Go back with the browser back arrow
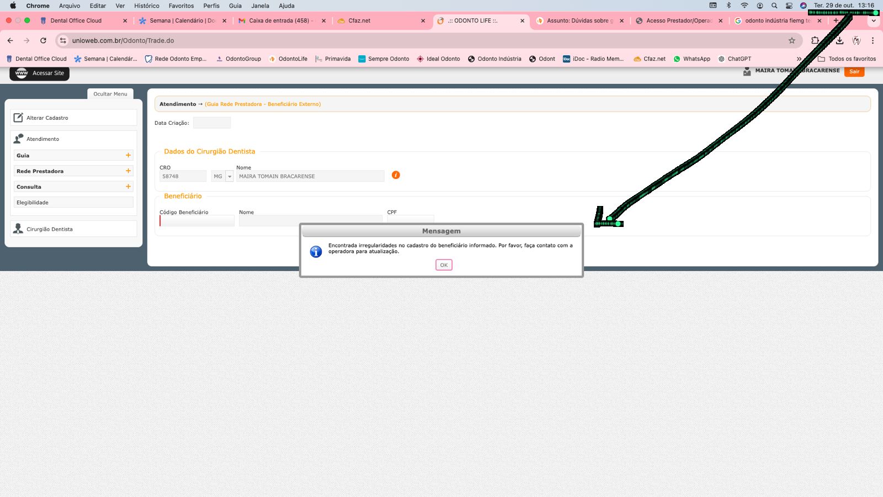883x497 pixels. point(10,40)
